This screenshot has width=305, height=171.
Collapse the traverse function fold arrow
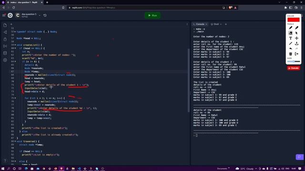15,142
